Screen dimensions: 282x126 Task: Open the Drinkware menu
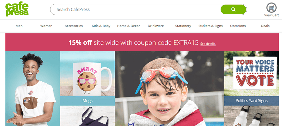coord(156,26)
